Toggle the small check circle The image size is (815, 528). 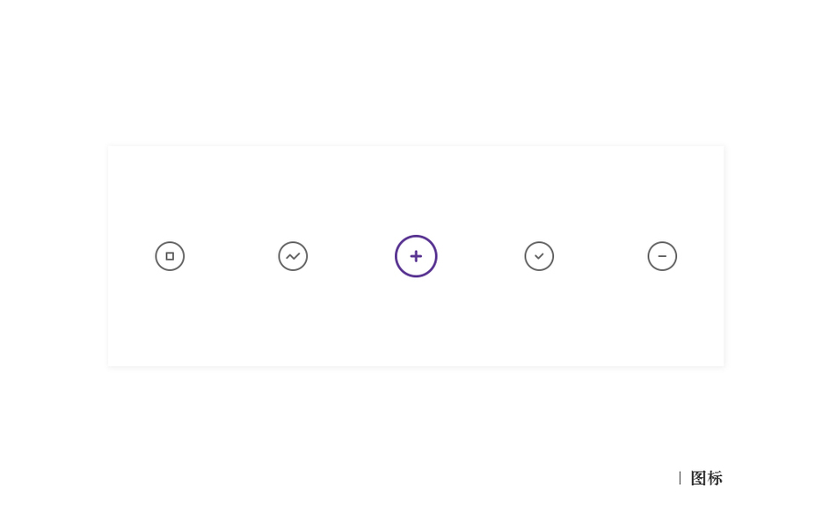pyautogui.click(x=539, y=256)
